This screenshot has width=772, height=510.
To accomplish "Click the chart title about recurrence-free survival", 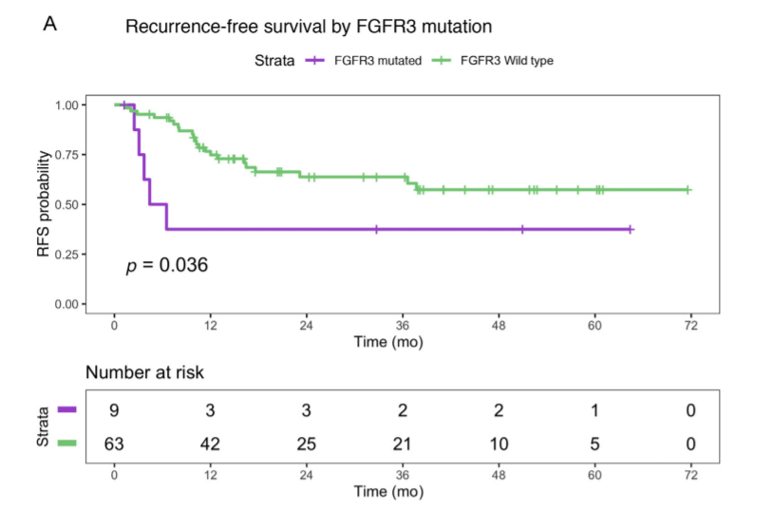I will 309,27.
